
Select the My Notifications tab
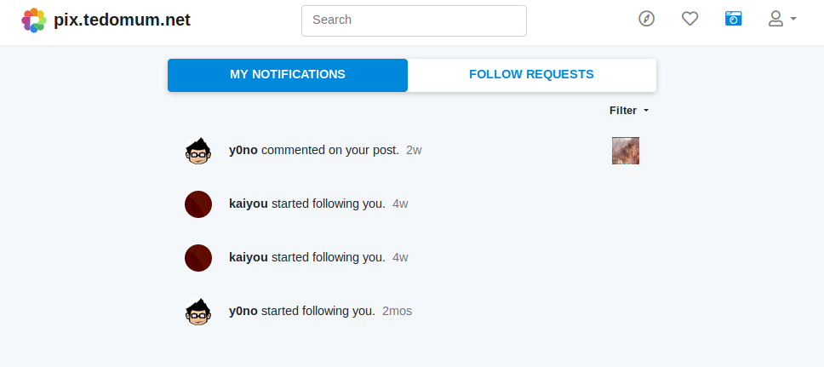pyautogui.click(x=288, y=75)
